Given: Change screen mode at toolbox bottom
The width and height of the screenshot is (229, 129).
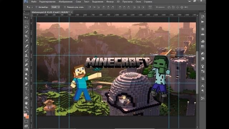Looking at the screenshot, I should click(x=26, y=126).
